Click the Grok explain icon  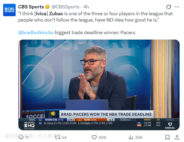(169, 7)
